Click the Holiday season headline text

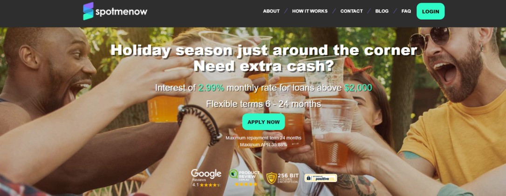point(264,51)
